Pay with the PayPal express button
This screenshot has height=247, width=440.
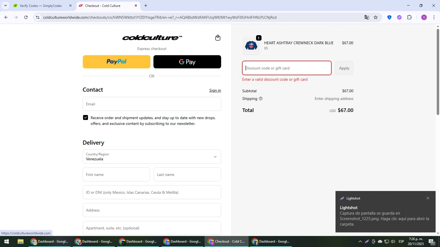coord(116,62)
